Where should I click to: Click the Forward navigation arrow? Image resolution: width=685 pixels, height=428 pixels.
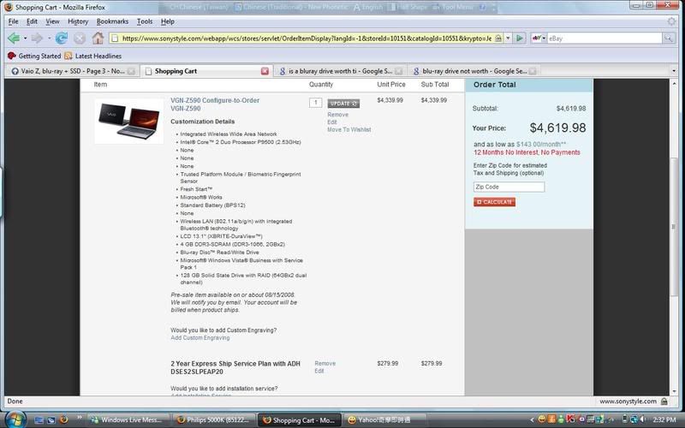click(37, 39)
